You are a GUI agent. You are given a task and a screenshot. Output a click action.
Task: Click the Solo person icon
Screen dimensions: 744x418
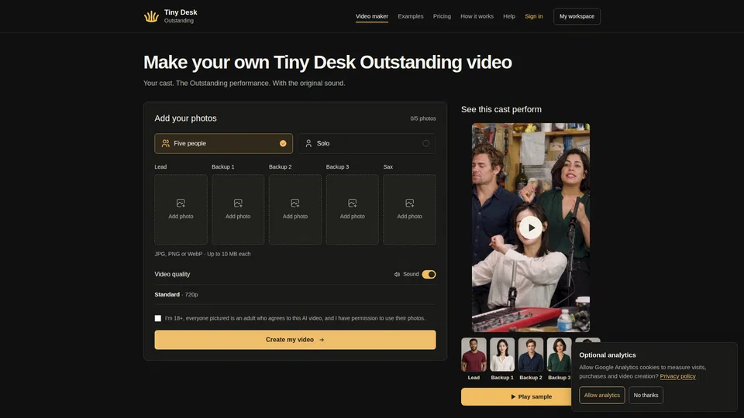pos(308,143)
